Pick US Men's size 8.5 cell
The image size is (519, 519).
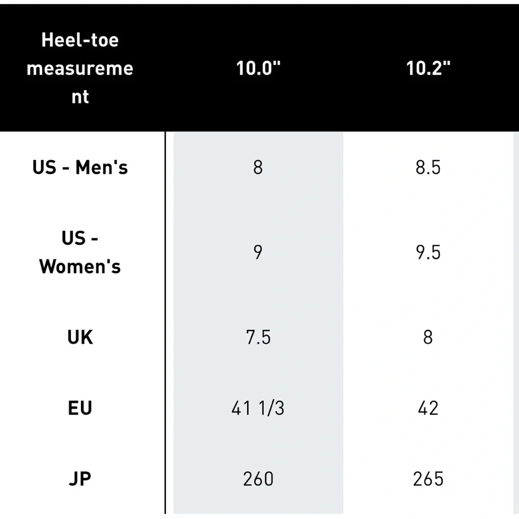tap(428, 168)
